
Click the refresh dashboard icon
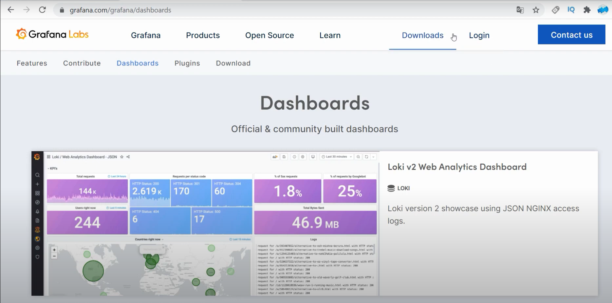coord(366,157)
